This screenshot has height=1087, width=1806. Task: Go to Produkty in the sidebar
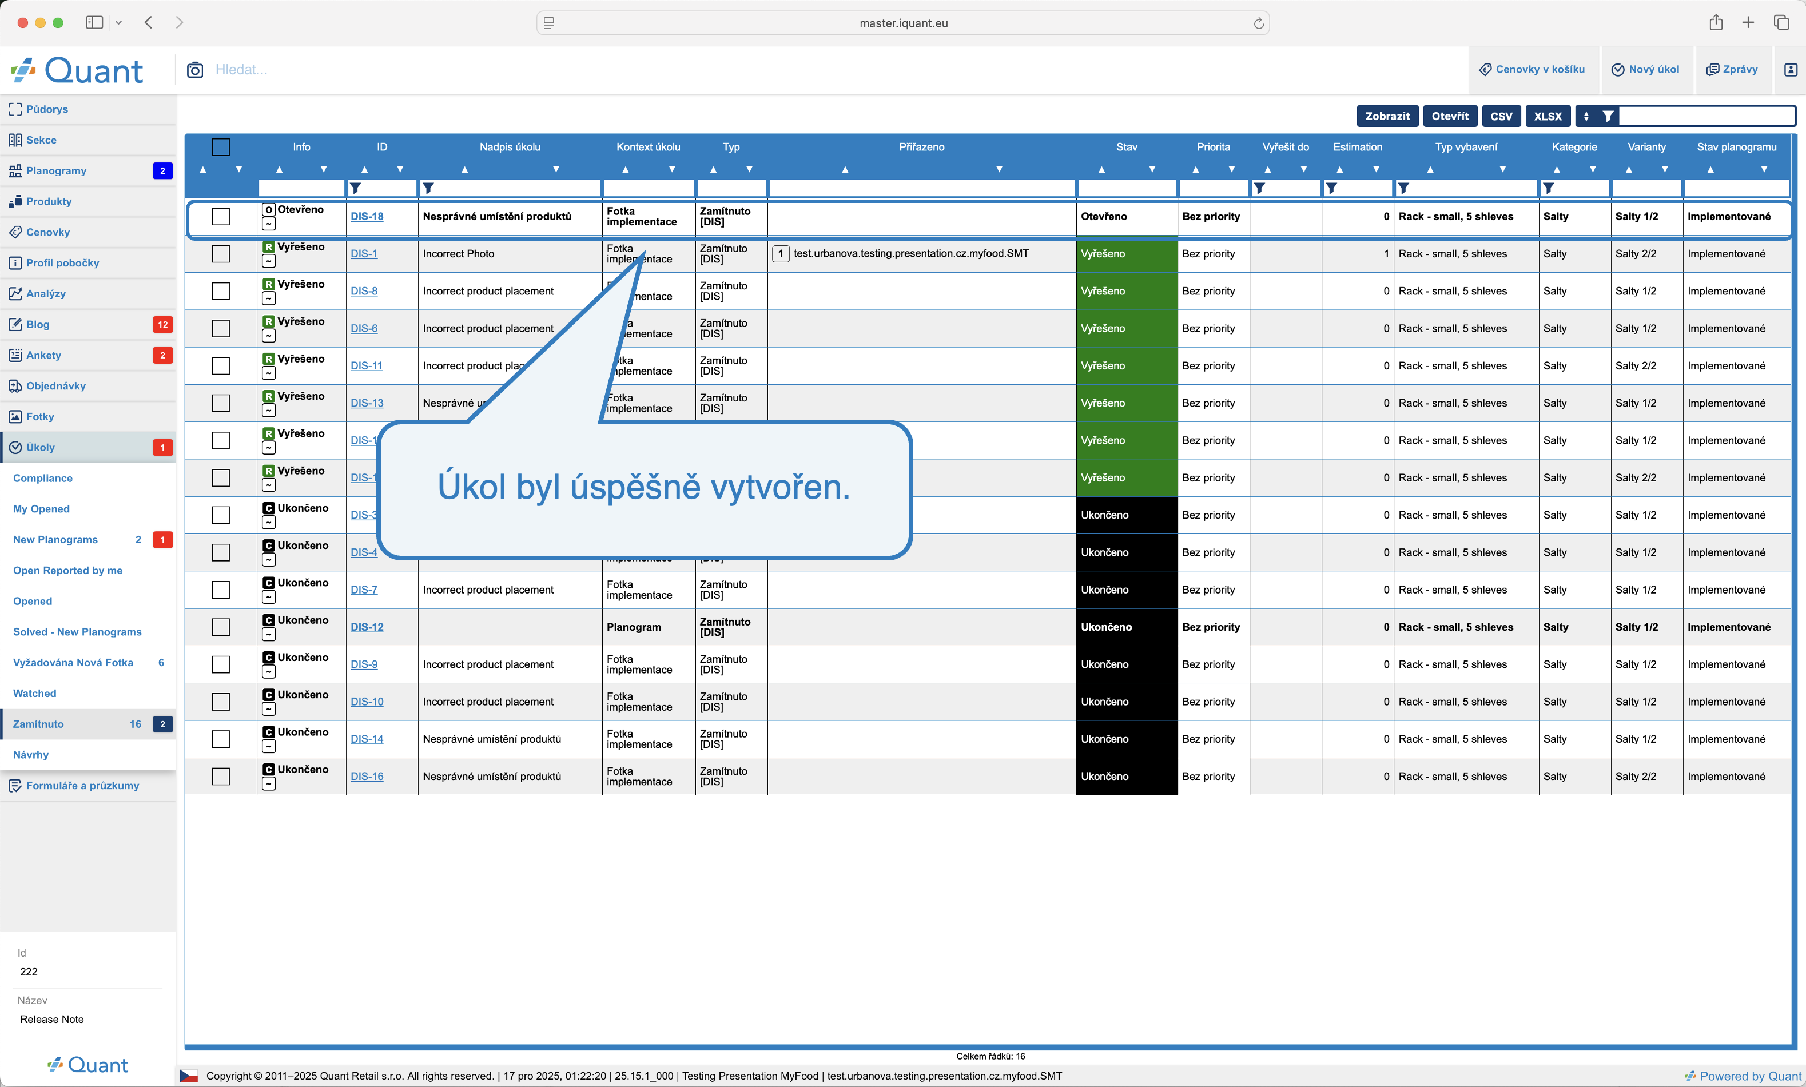88,201
